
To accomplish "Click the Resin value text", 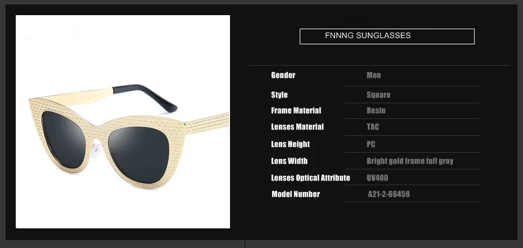I will (376, 111).
